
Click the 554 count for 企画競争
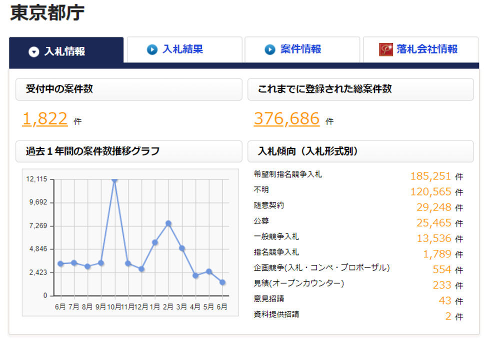(442, 269)
